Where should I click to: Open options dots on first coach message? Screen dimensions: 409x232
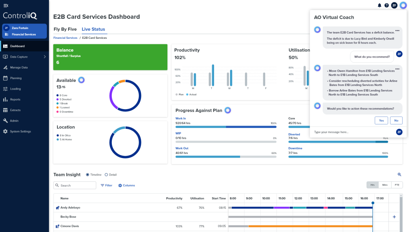397,30
